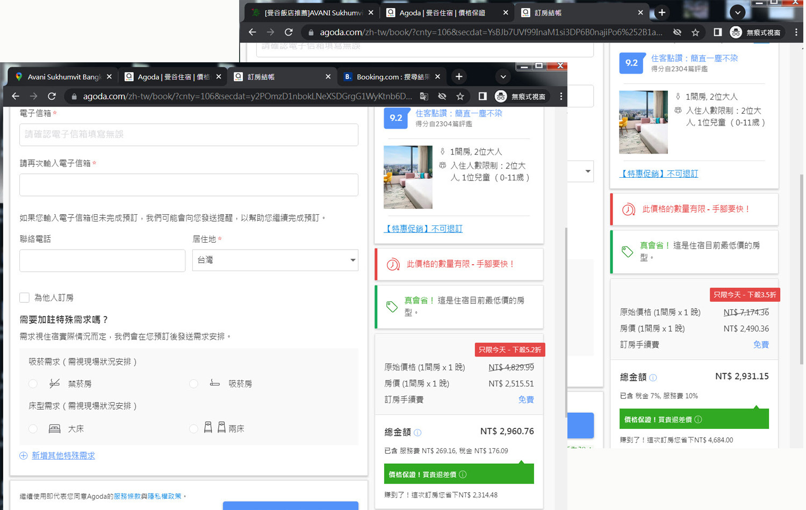806x510 pixels.
Task: Click the 新增其他特殊需求 link
Action: tap(63, 456)
